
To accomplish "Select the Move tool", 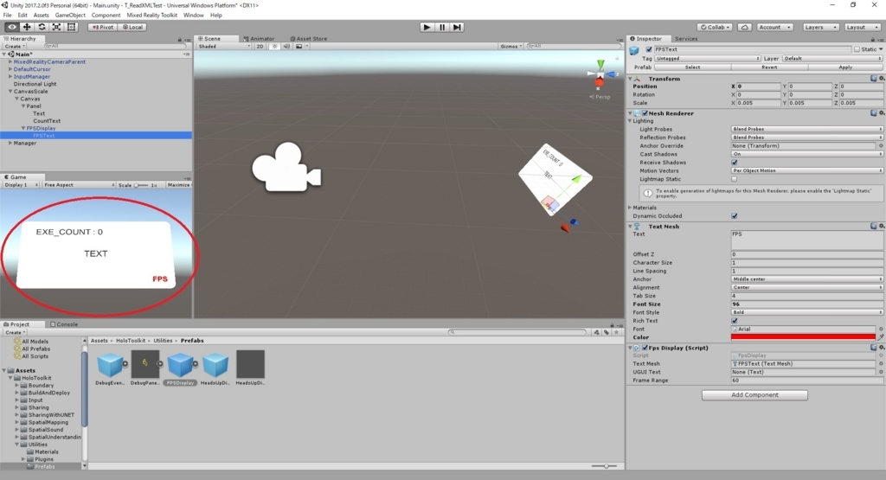I will pos(27,27).
